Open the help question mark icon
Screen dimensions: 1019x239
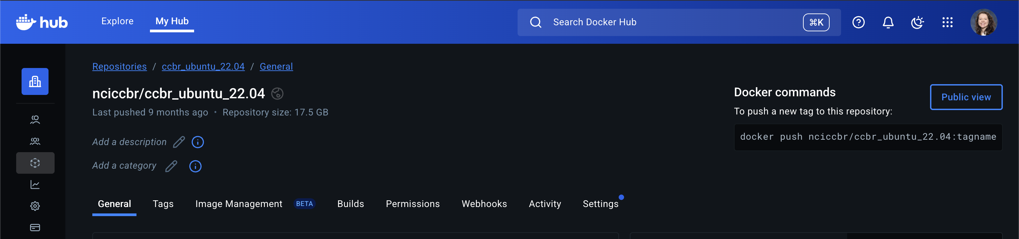(858, 22)
